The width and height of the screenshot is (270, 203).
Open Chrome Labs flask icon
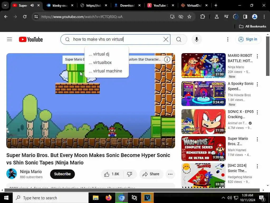(x=217, y=17)
